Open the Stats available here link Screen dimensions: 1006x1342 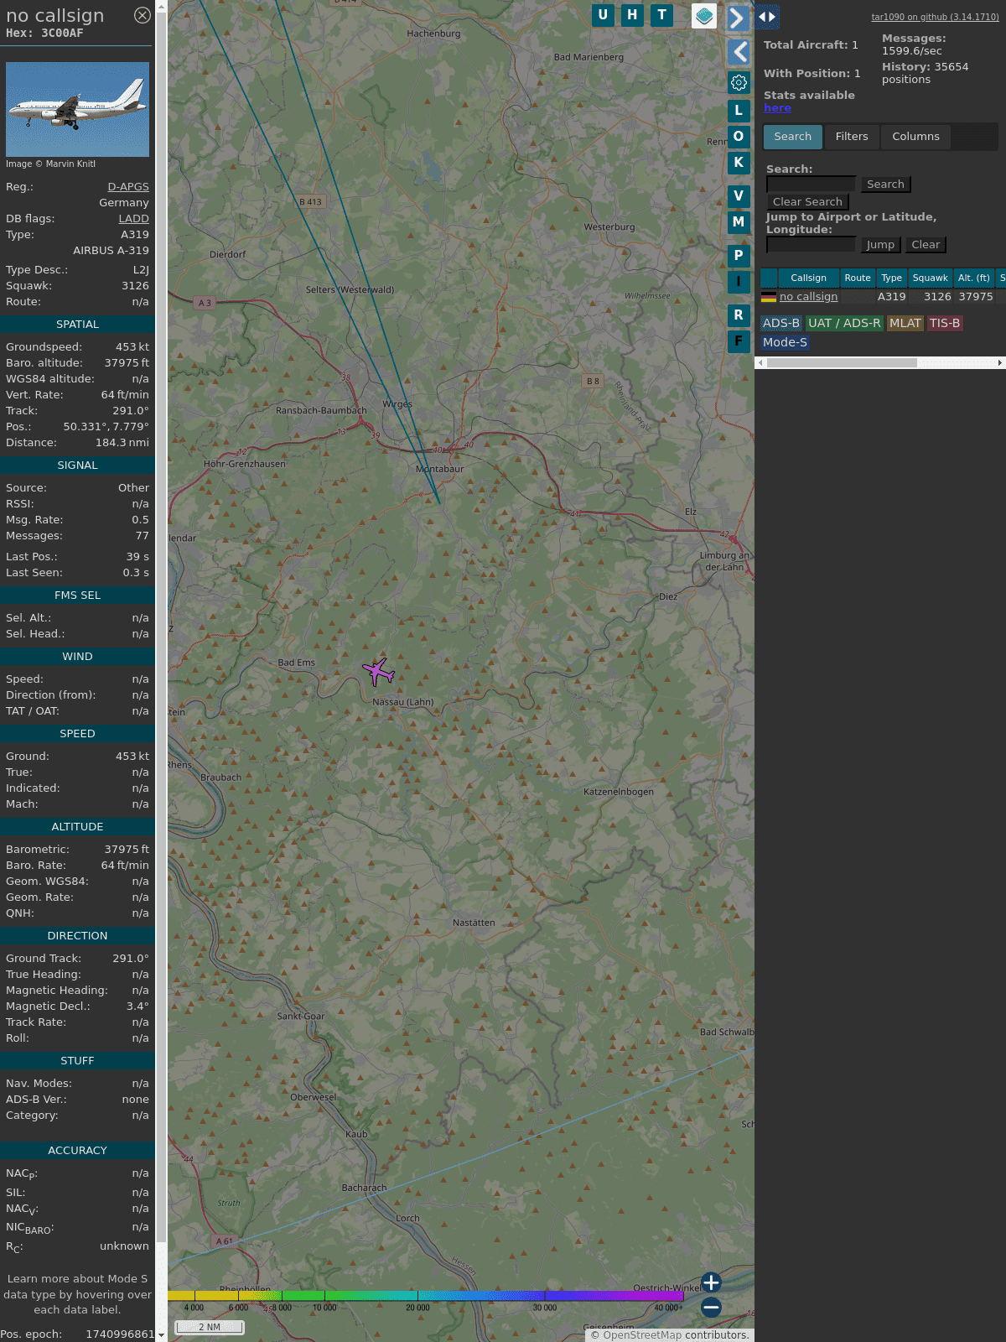[x=777, y=108]
